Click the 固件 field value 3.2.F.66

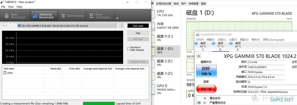266,62
